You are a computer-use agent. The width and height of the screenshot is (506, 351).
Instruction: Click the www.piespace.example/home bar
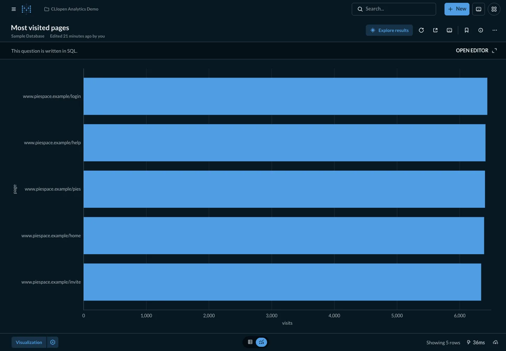[284, 236]
